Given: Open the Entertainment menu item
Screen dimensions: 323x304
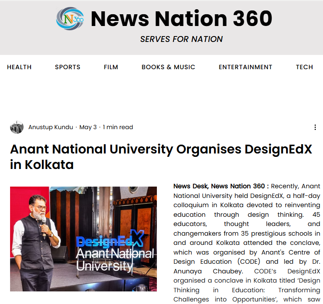Looking at the screenshot, I should (245, 67).
